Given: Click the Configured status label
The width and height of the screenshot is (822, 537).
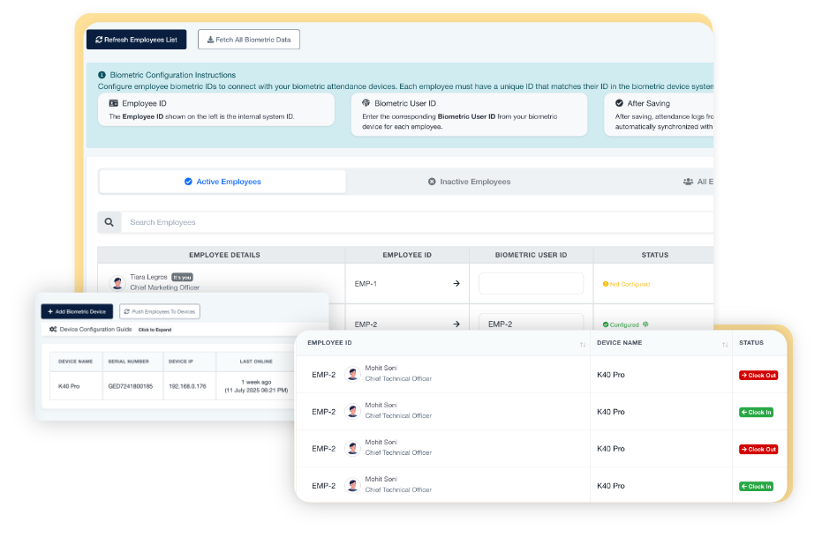Looking at the screenshot, I should [x=621, y=324].
